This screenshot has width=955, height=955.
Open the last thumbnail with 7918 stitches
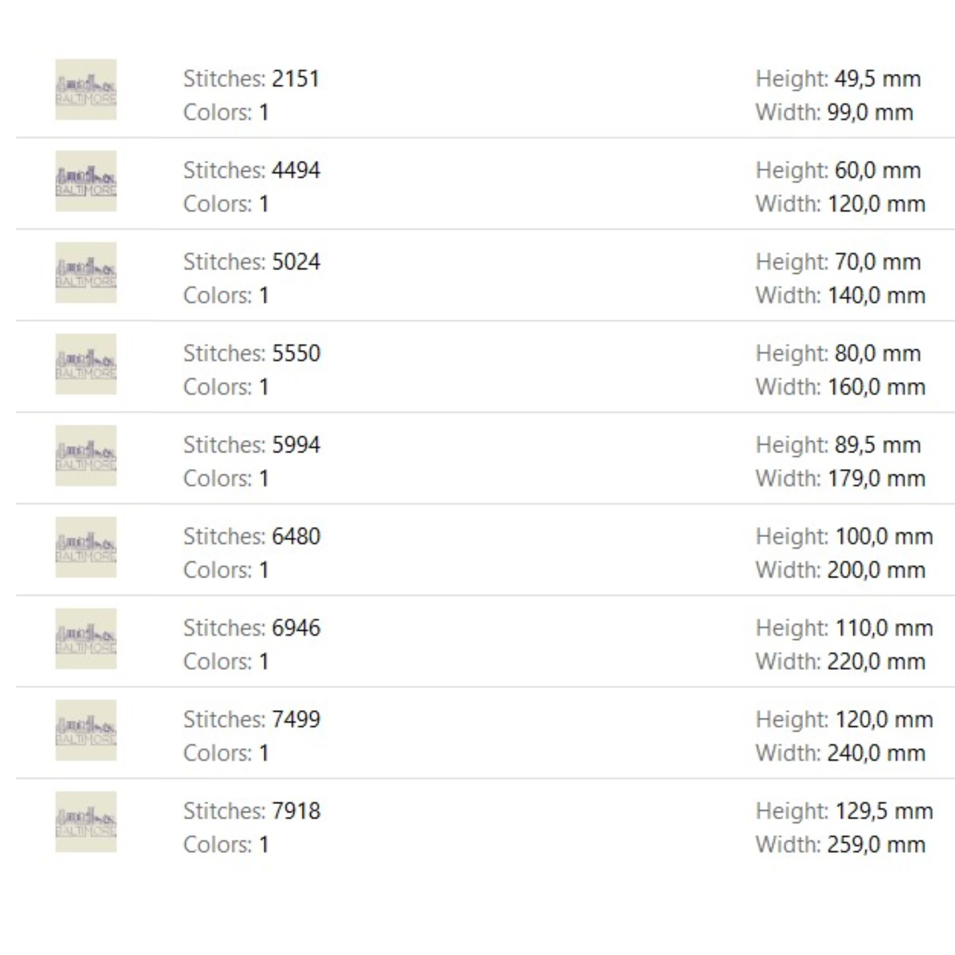(86, 821)
